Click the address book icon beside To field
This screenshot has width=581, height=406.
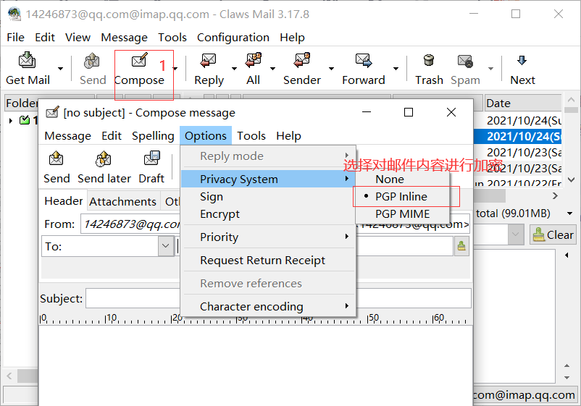[x=461, y=246]
